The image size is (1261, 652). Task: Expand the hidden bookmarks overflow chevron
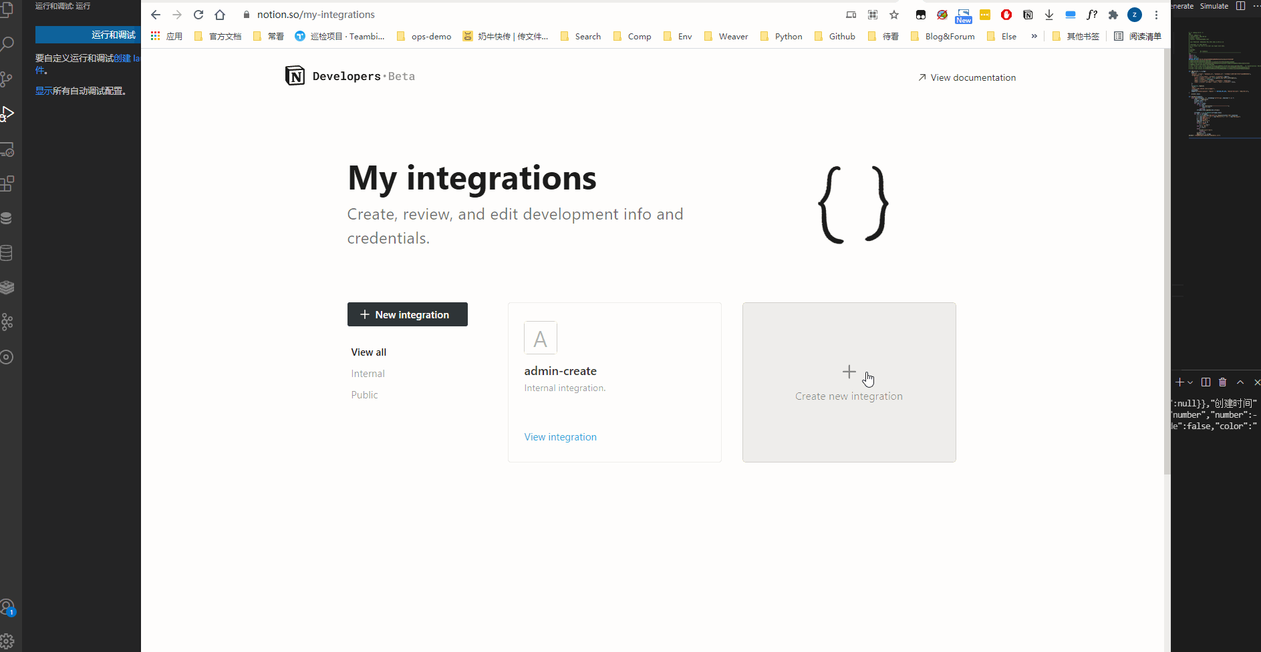pos(1034,36)
